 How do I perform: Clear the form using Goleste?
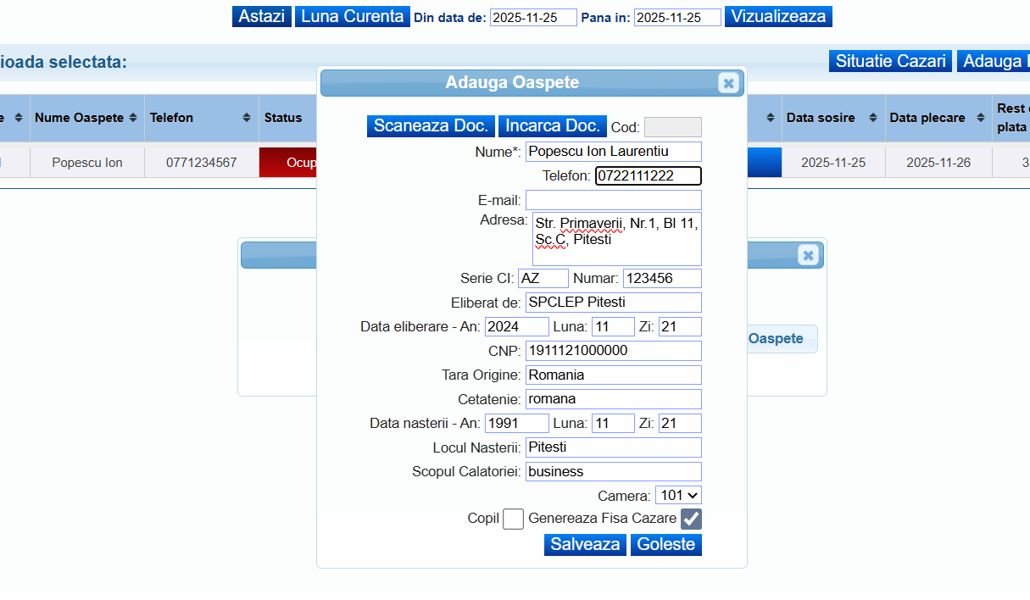(x=665, y=544)
